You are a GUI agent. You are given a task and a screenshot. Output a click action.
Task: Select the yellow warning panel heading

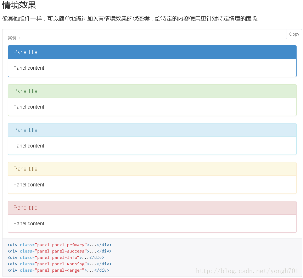tap(152, 169)
